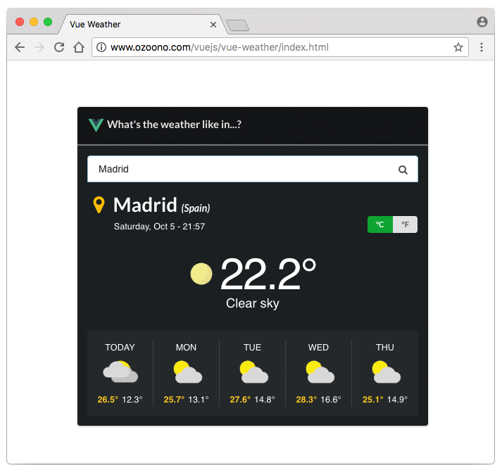This screenshot has height=475, width=502.
Task: Click the Vue logo in header
Action: pos(96,125)
